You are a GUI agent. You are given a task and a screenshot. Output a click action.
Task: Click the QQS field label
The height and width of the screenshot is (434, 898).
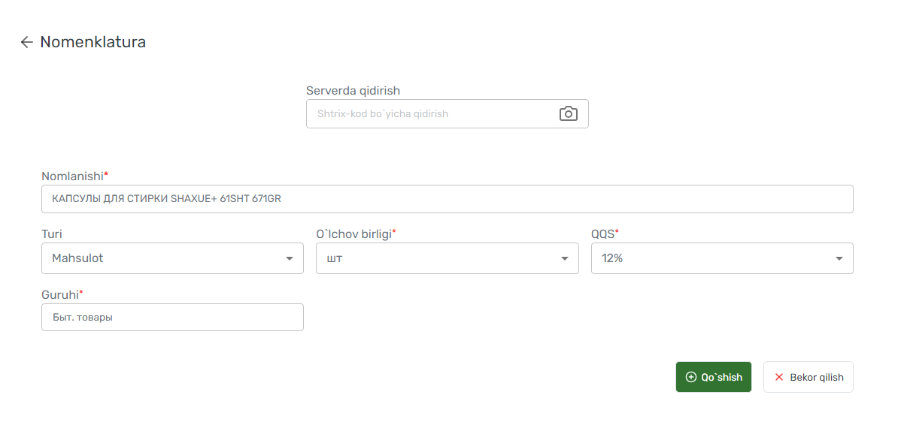click(605, 234)
